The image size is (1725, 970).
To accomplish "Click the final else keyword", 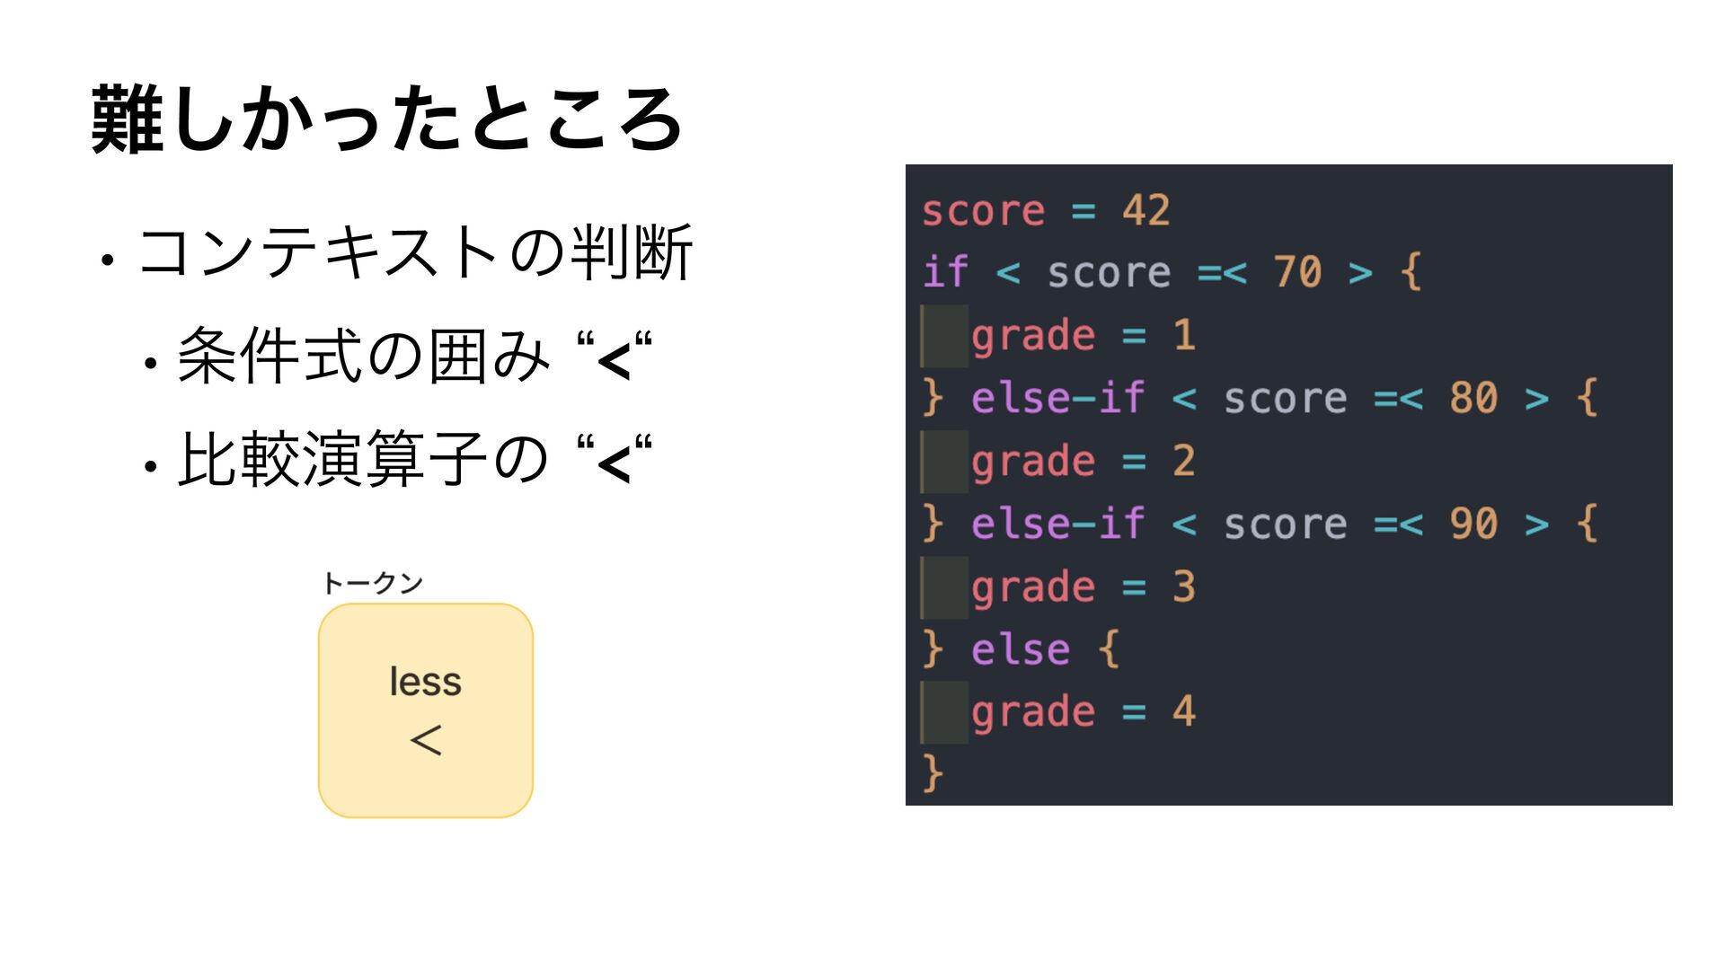I will click(x=1021, y=648).
